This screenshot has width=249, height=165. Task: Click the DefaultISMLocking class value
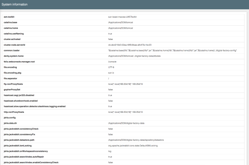[133, 146]
